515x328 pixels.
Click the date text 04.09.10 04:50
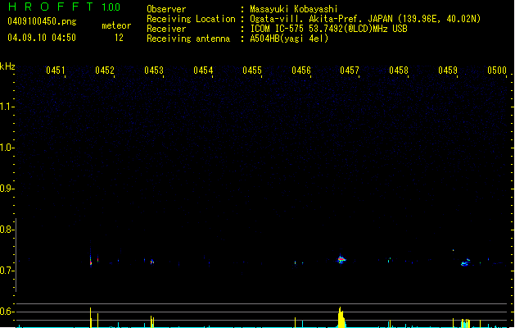tap(42, 38)
